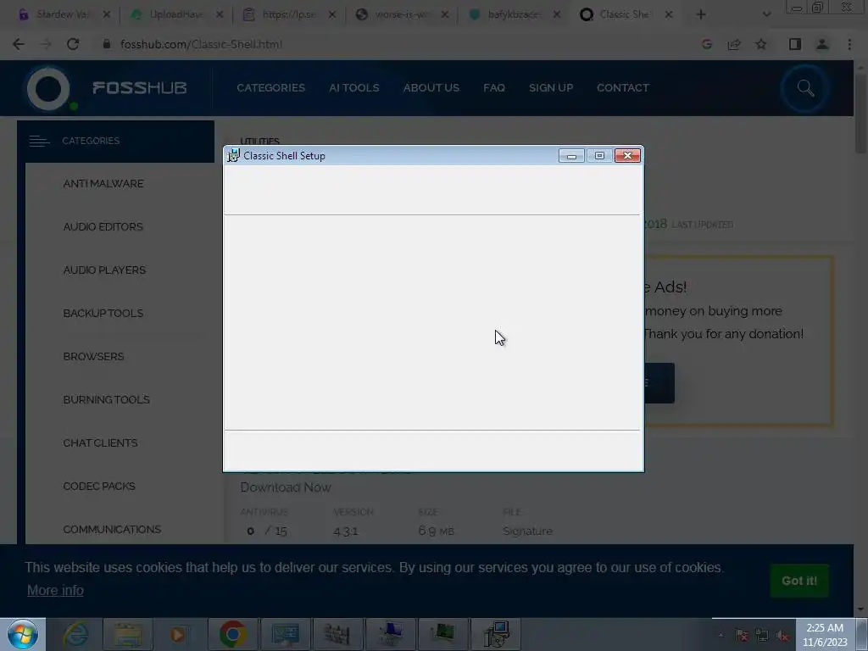Open the FAQ page
This screenshot has height=651, width=868.
(x=494, y=87)
